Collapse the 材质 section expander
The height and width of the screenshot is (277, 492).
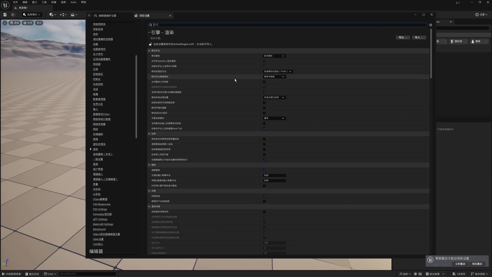tap(149, 134)
